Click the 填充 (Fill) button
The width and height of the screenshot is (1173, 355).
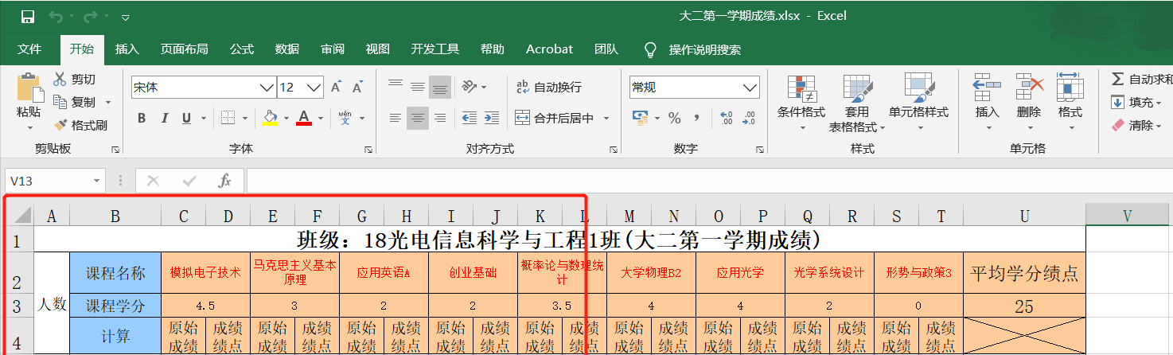(1136, 102)
